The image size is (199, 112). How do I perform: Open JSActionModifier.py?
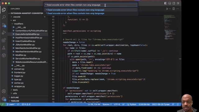click(x=25, y=45)
